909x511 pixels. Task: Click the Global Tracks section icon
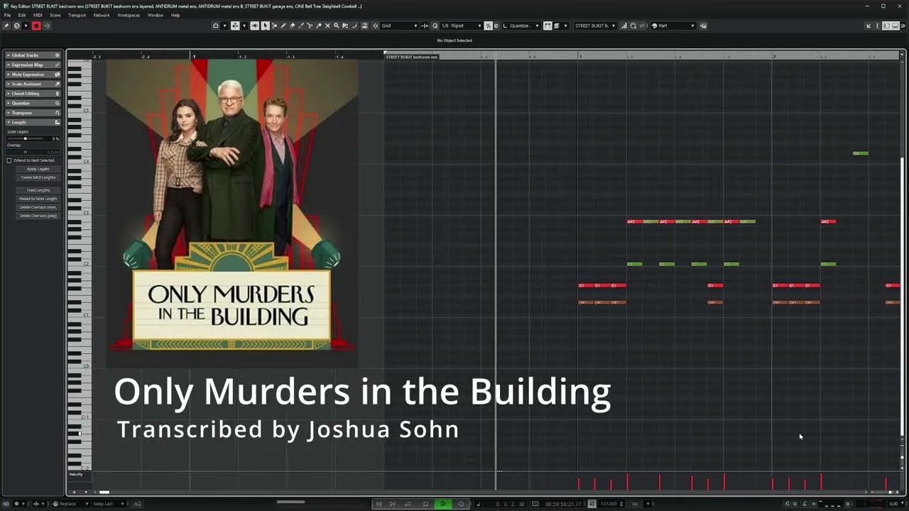(x=58, y=55)
